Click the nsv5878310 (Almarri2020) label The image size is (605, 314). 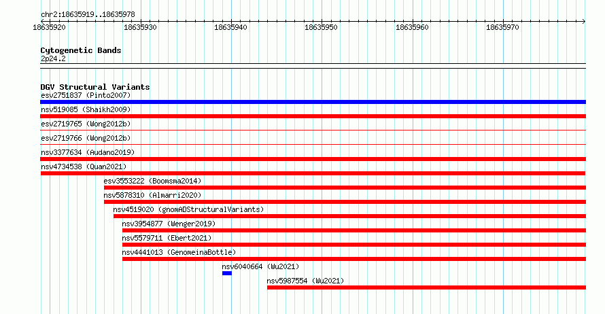click(x=152, y=195)
